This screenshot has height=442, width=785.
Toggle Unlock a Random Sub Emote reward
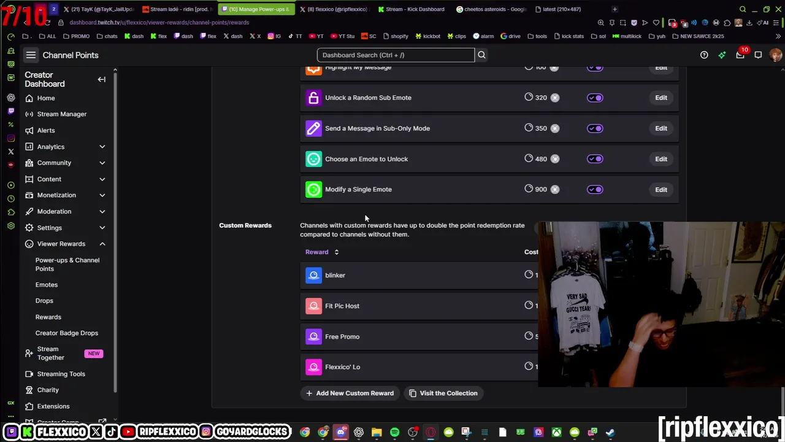[595, 98]
